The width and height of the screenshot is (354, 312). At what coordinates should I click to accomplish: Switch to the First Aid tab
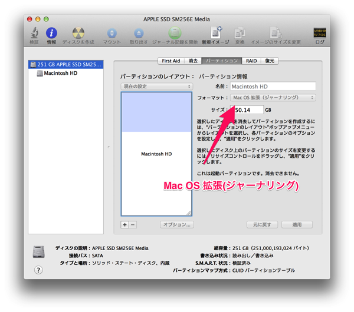tap(171, 61)
